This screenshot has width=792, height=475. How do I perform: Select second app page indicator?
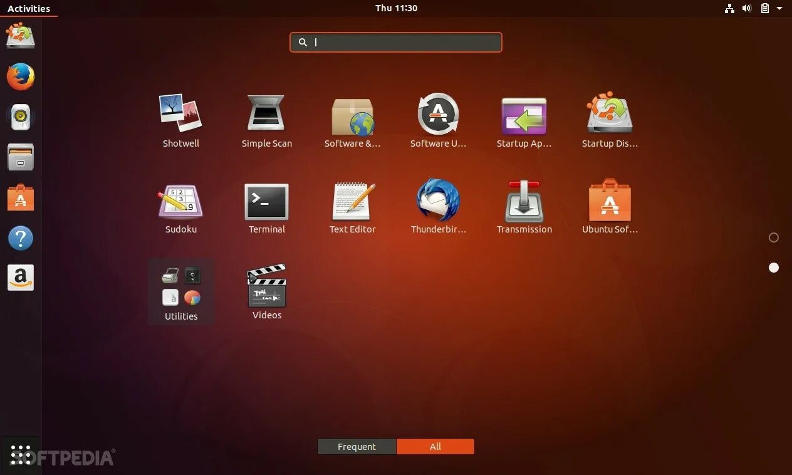pyautogui.click(x=774, y=268)
